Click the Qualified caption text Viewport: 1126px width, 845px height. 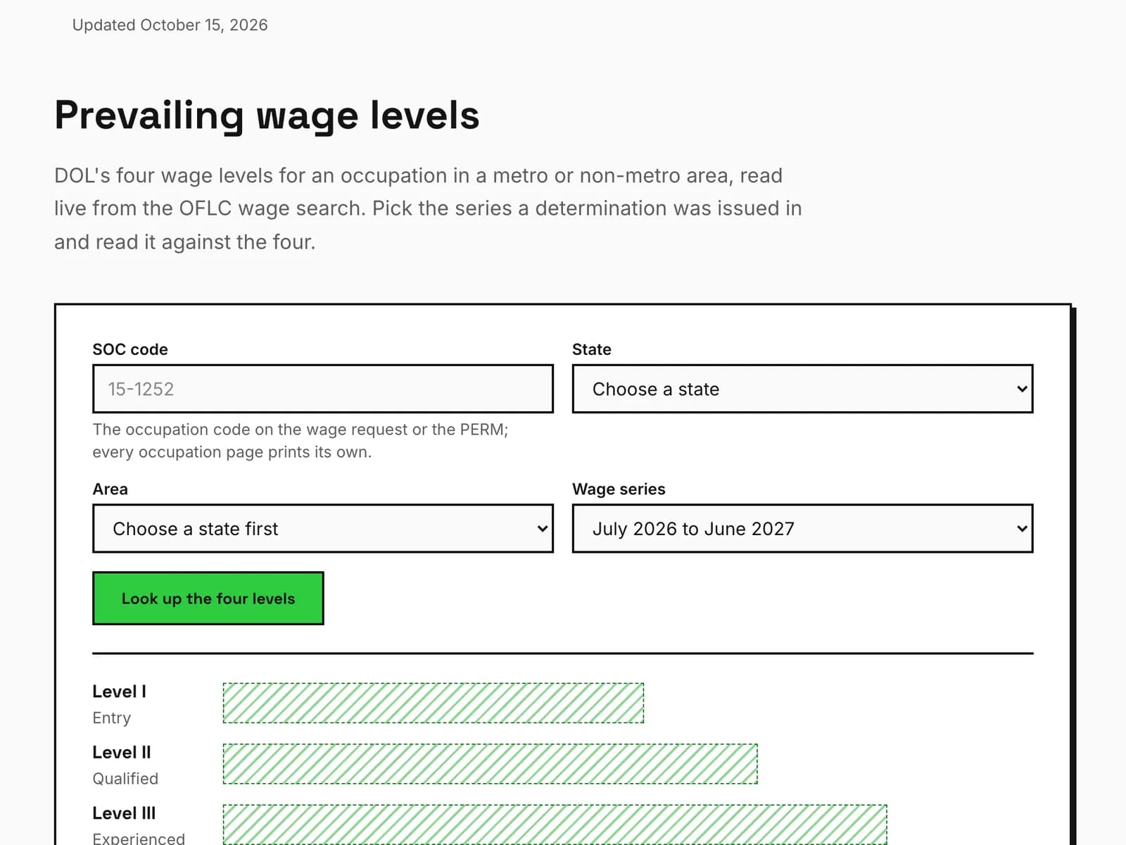pyautogui.click(x=125, y=778)
